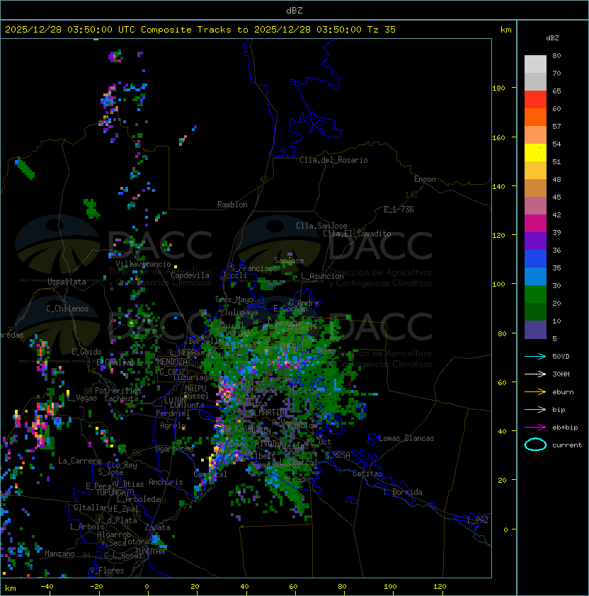This screenshot has height=596, width=589.
Task: Click the 'Manzano' map label
Action: 59,554
